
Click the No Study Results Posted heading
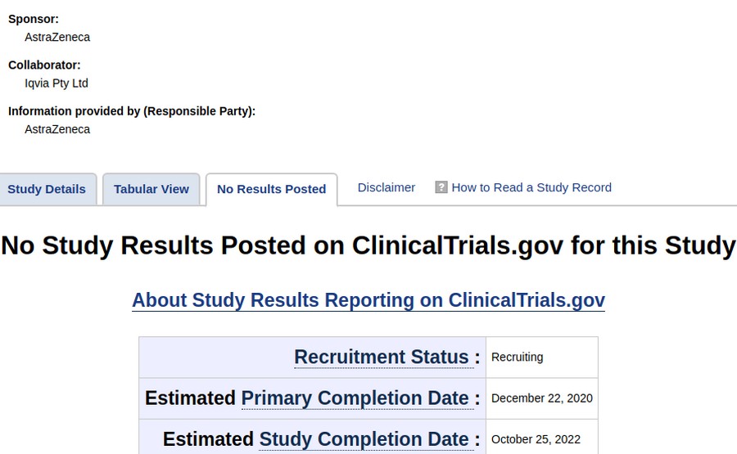pyautogui.click(x=368, y=245)
